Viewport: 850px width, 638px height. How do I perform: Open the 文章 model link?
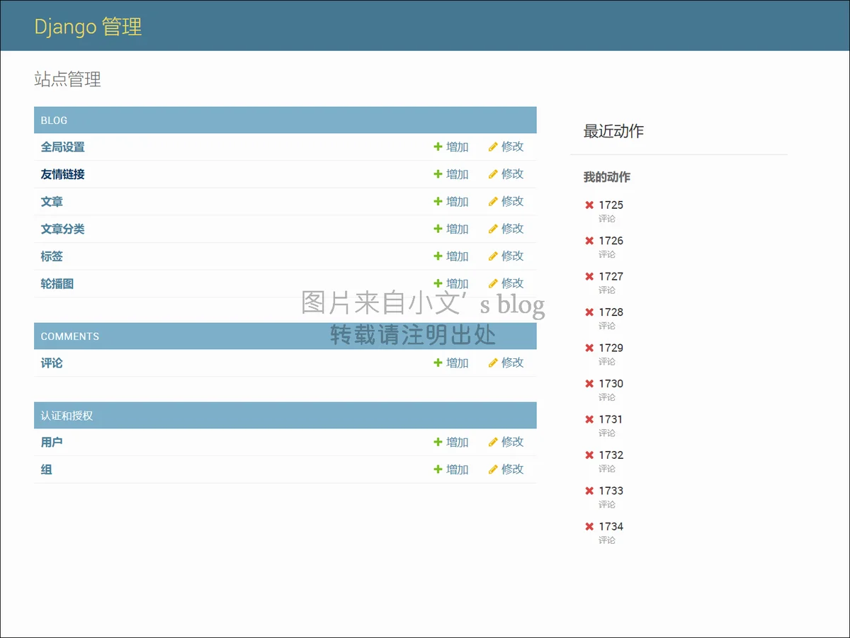52,202
